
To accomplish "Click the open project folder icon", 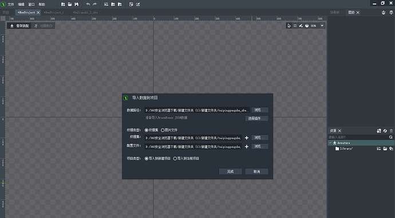I will click(x=70, y=4).
